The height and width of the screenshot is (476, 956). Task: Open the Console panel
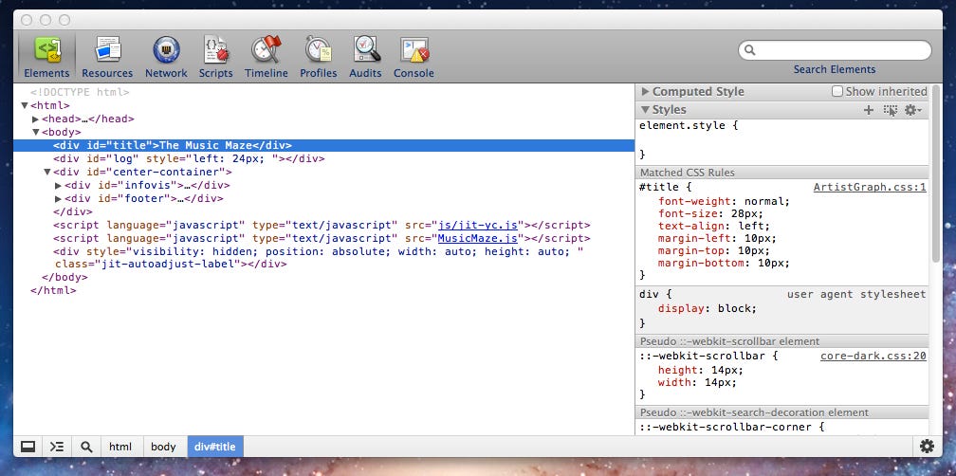[x=414, y=57]
